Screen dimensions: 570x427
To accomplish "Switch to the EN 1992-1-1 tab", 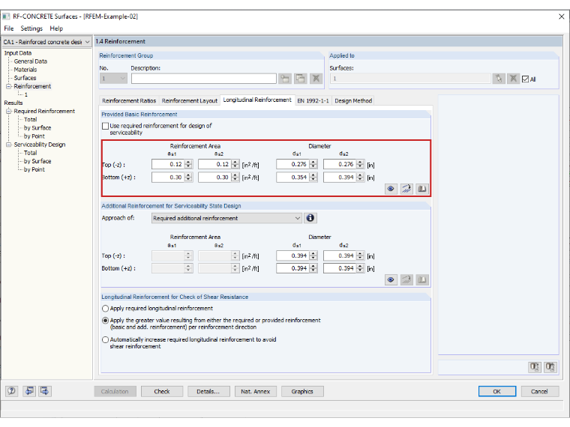I will point(313,100).
